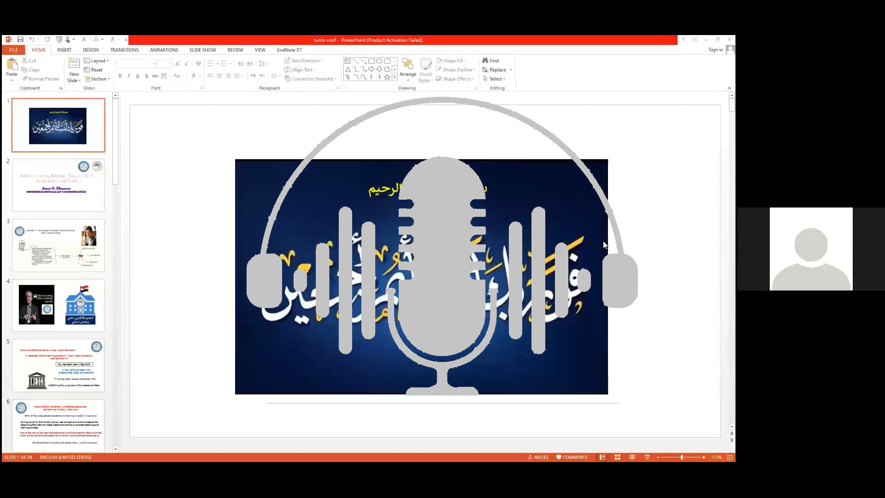Click the Paste clipboard icon

coord(12,65)
